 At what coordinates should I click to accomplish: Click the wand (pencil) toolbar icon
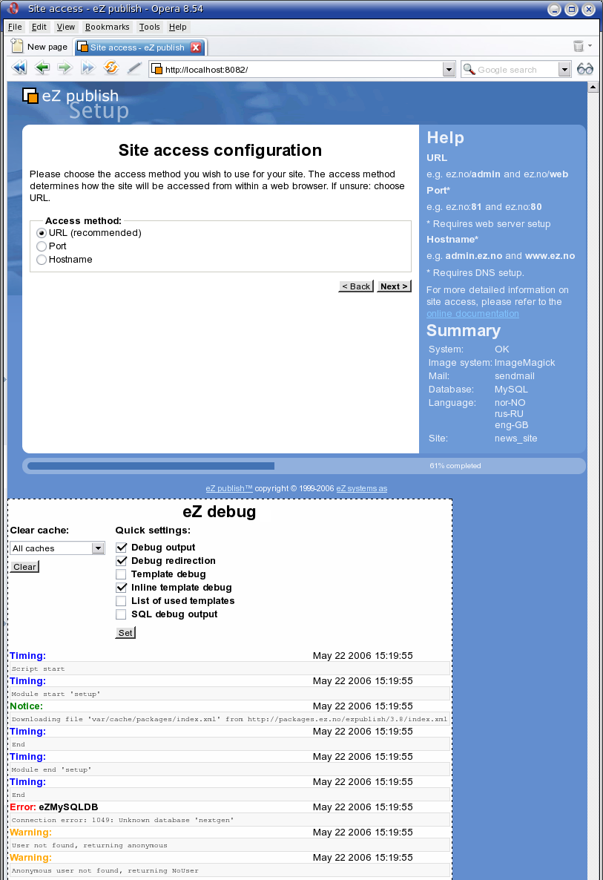134,68
